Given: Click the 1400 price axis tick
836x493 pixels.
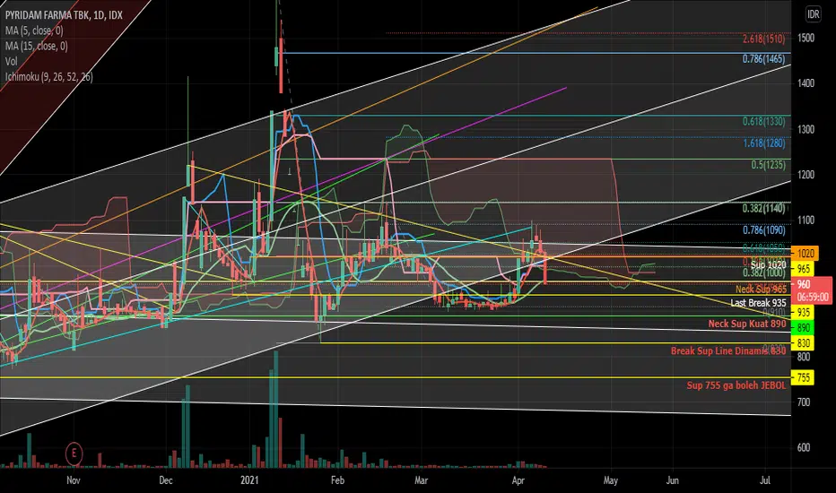Looking at the screenshot, I should pos(806,83).
